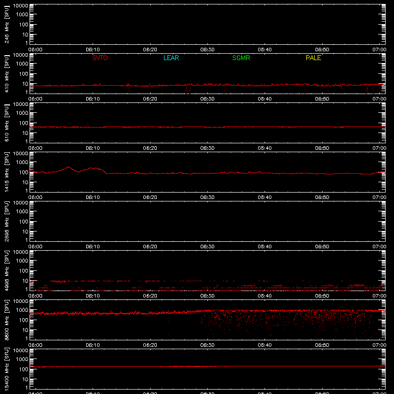The height and width of the screenshot is (394, 394).
Task: Select the 15400 MHz [SFU] axis title
Action: 6,369
